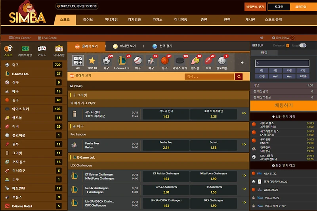Expand KT Rolster Challengers match arrow
The image size is (317, 211).
point(244,176)
